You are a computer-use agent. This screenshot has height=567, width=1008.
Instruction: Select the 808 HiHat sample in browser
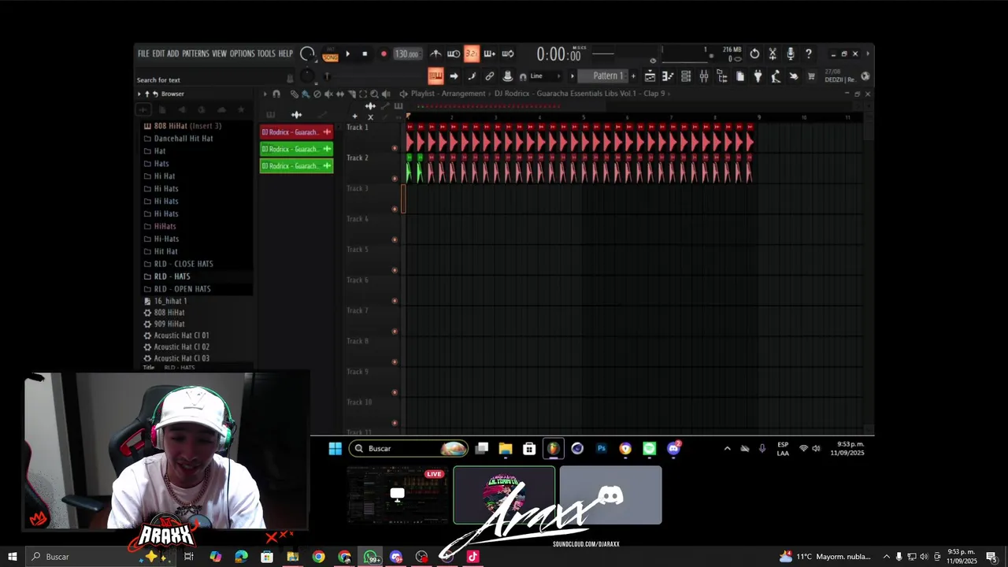(169, 313)
